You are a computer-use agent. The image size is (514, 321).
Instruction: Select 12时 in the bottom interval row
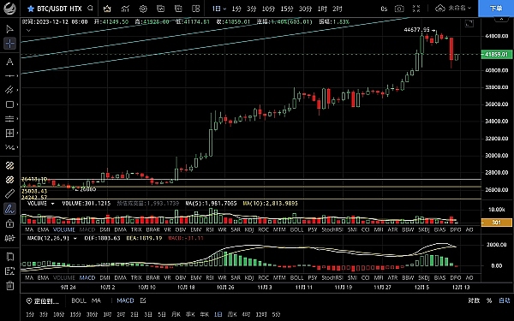261,314
